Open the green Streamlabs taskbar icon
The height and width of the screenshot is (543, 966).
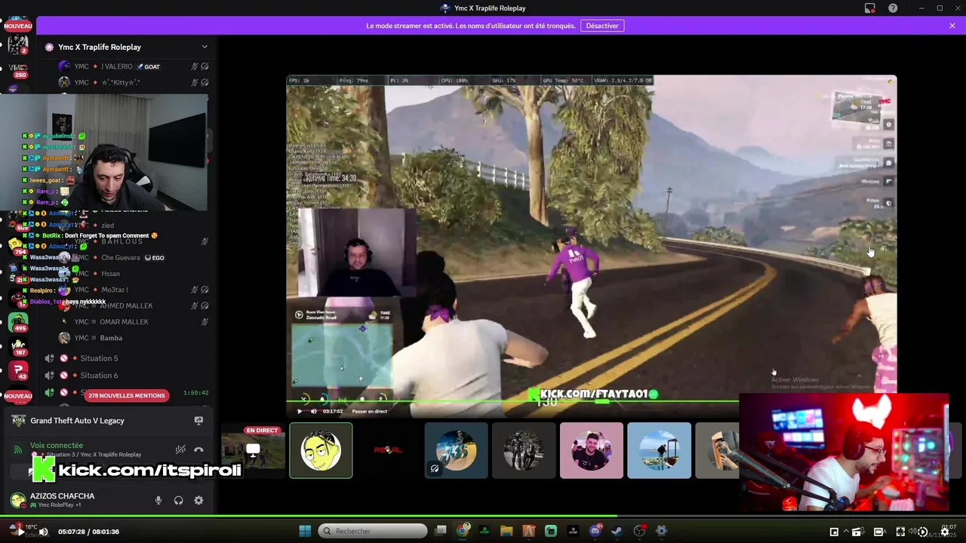point(551,531)
